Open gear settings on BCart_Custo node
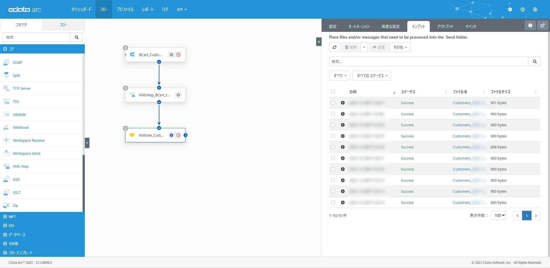 pos(171,55)
